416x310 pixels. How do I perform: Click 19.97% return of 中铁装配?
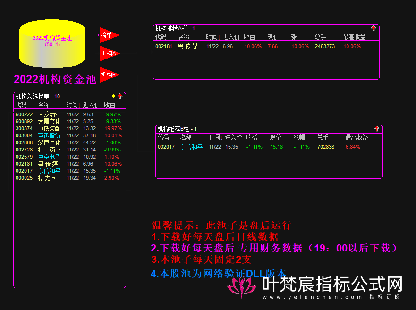coord(113,129)
